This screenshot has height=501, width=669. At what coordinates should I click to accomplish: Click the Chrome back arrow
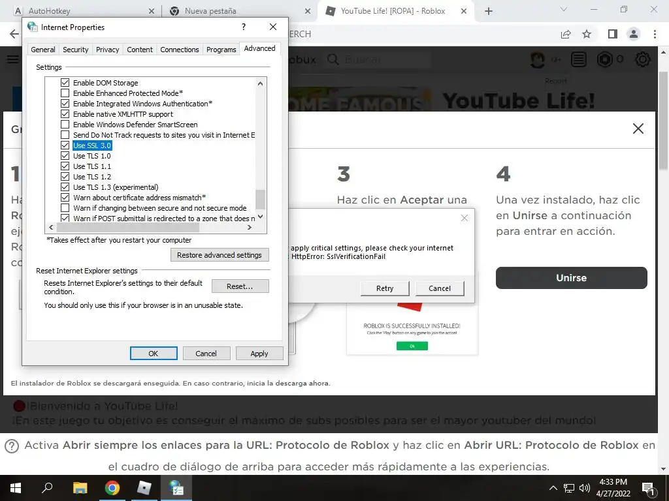pyautogui.click(x=14, y=34)
